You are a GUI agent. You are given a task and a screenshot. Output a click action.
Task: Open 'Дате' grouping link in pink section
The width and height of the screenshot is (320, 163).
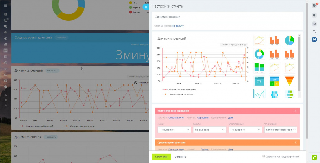coord(231,118)
